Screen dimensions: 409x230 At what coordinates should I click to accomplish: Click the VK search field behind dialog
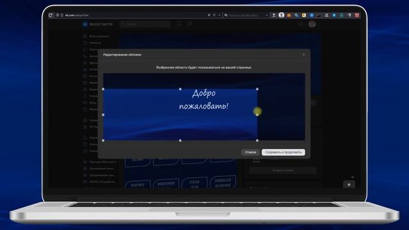coord(145,24)
